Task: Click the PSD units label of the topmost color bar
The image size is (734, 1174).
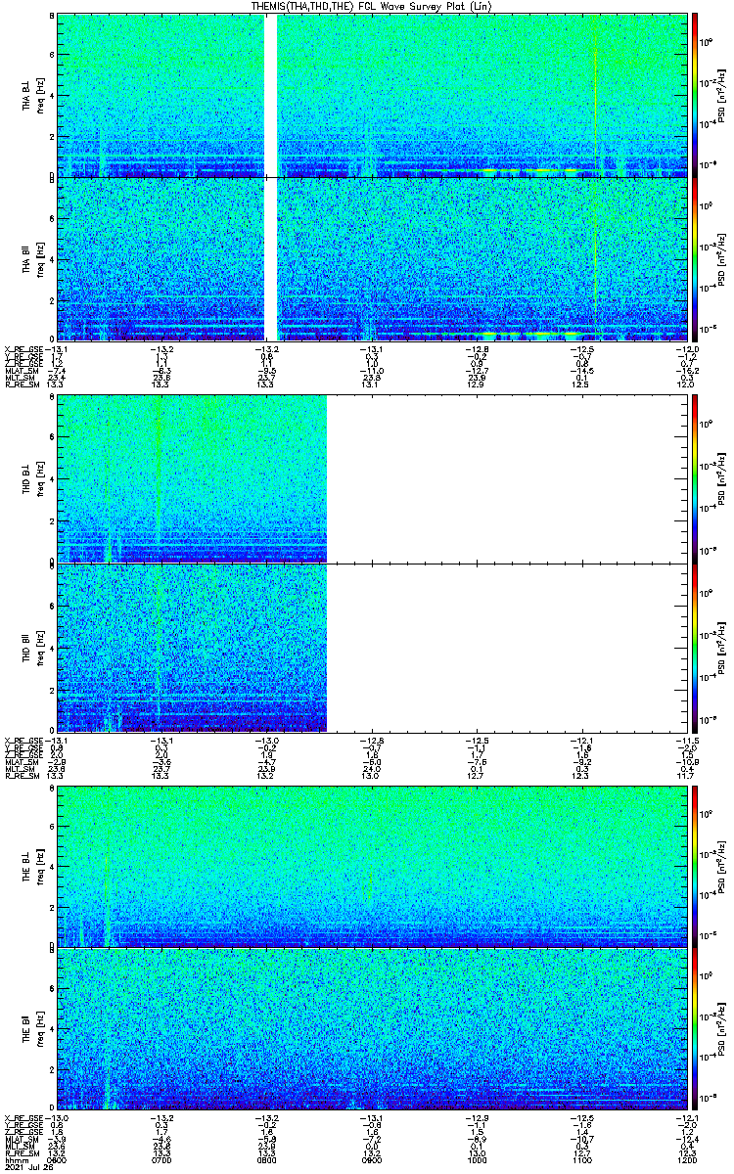Action: [719, 94]
